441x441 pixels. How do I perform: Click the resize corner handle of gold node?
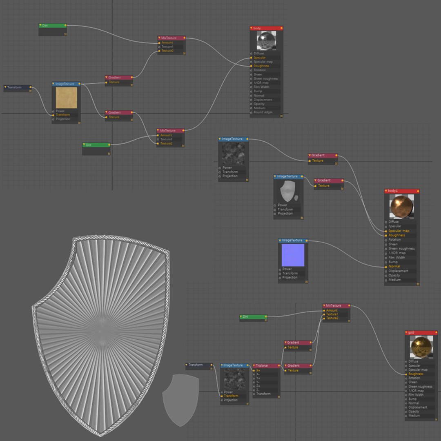[436, 419]
